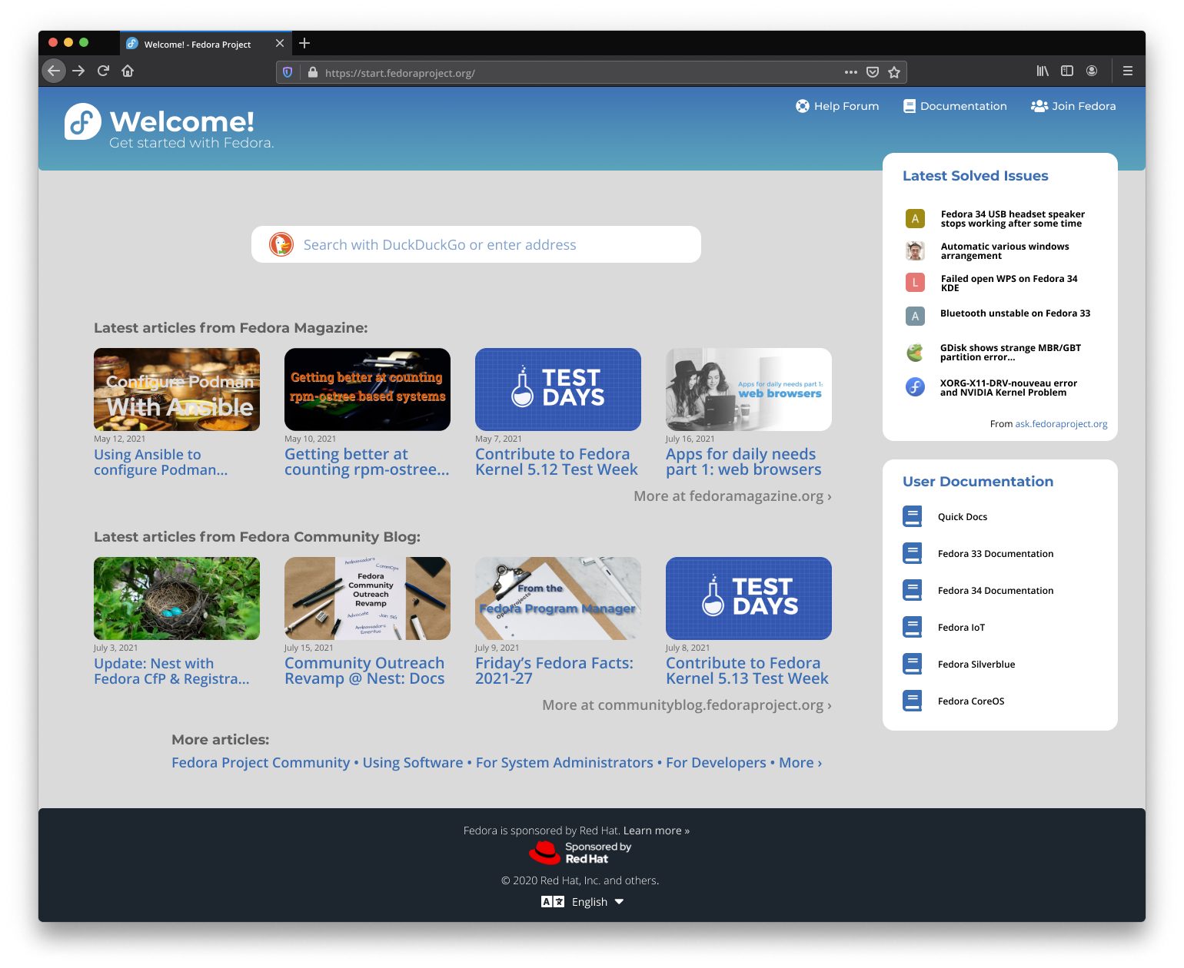Open the browser home page icon
This screenshot has height=968, width=1184.
pyautogui.click(x=128, y=71)
